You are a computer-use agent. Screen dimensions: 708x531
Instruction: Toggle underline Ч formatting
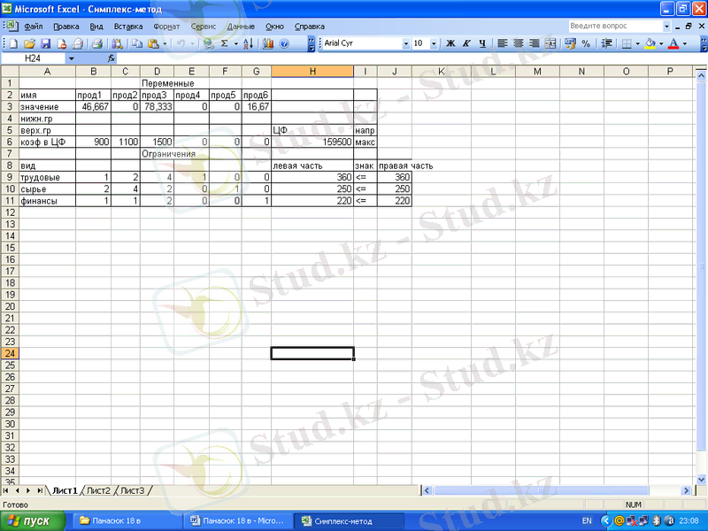pyautogui.click(x=482, y=43)
